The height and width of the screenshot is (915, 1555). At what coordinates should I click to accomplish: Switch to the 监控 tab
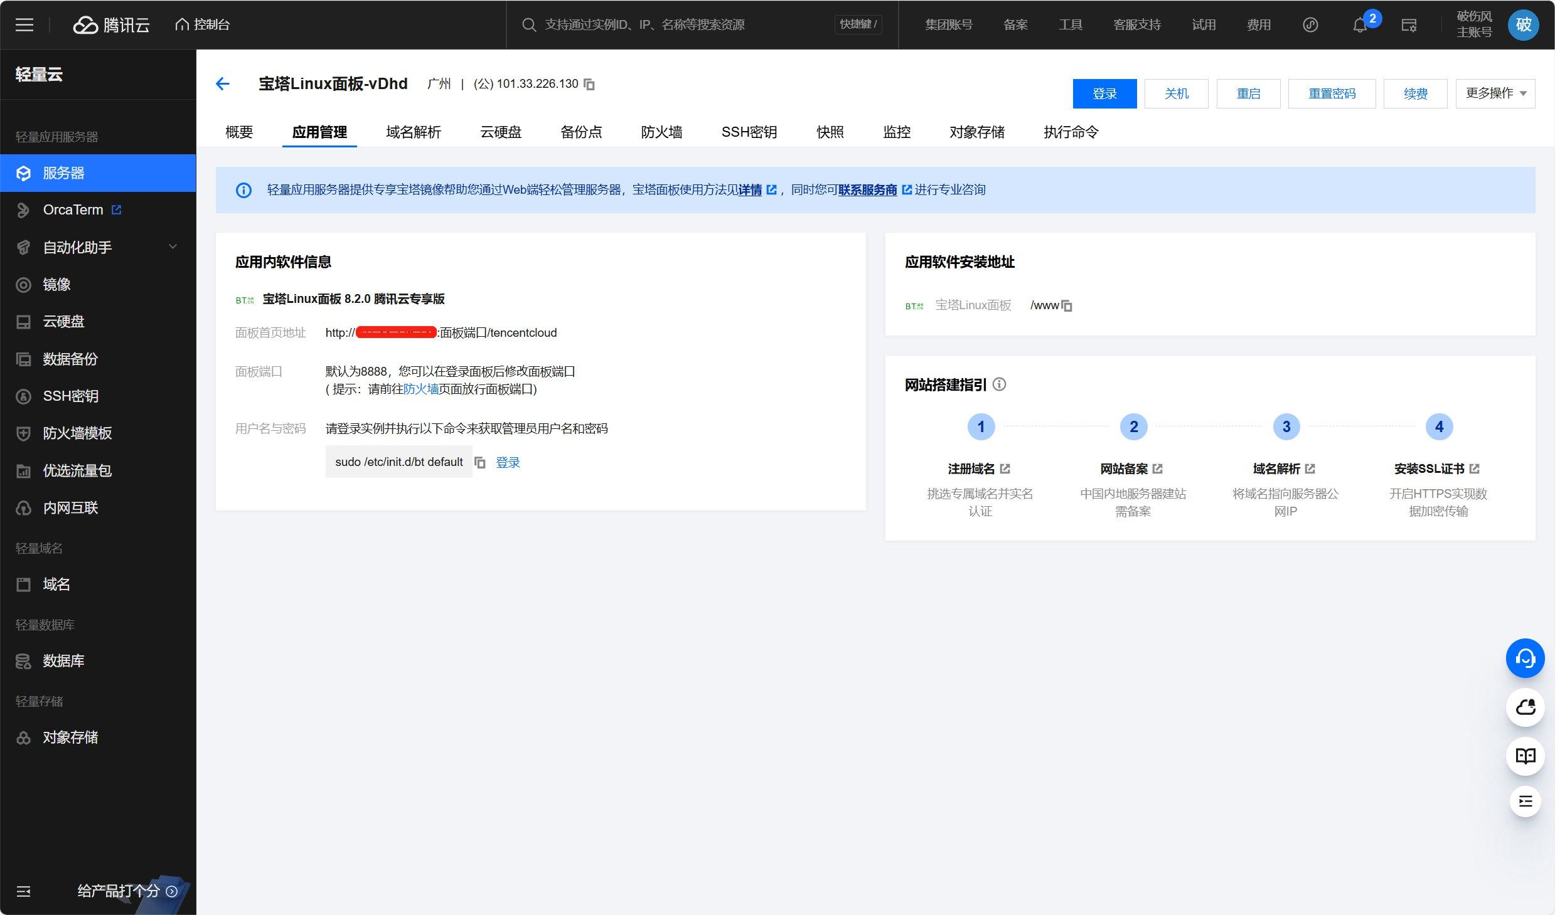click(897, 132)
